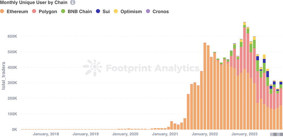Click the January, 2023 axis label
Viewport: 283px width, 137px height.
click(x=244, y=134)
